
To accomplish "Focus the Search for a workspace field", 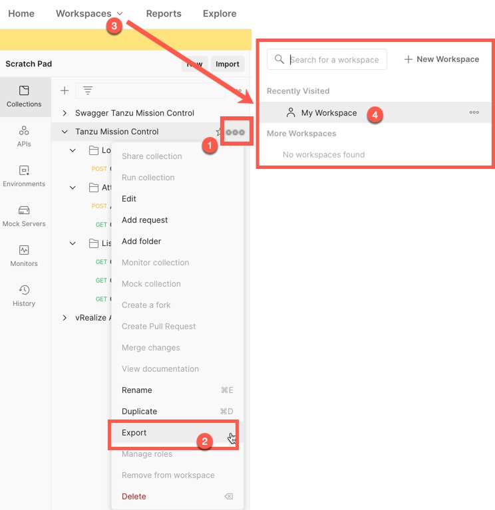I will click(x=327, y=60).
